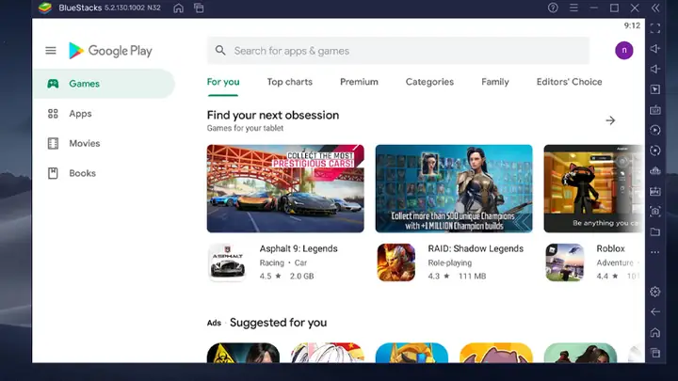Click the Find your next obsession heading
Viewport: 678px width, 381px height.
tap(273, 116)
